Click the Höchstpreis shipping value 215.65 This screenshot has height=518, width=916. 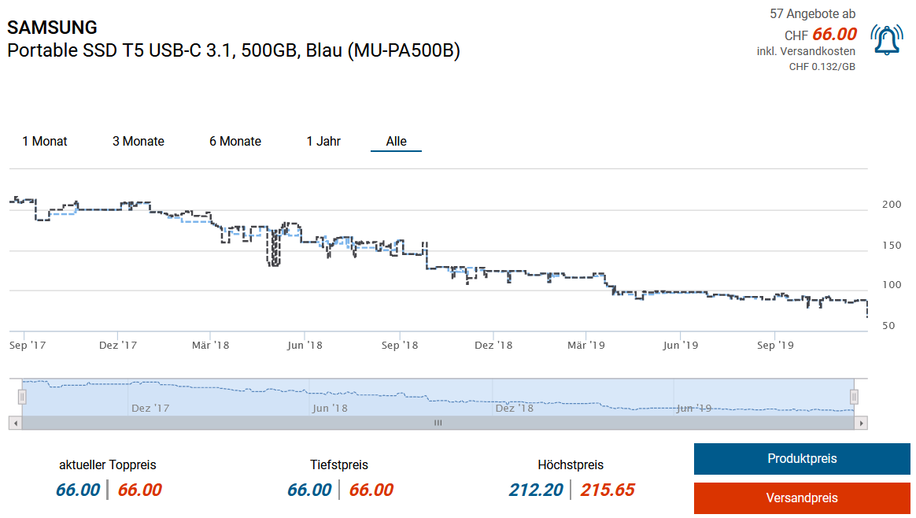608,490
